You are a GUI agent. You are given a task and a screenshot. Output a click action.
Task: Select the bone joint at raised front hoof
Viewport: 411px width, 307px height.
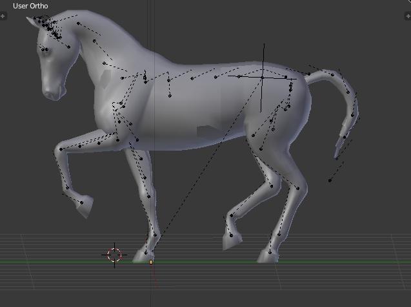pos(82,202)
